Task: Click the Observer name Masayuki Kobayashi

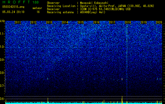Action: [x=94, y=3]
